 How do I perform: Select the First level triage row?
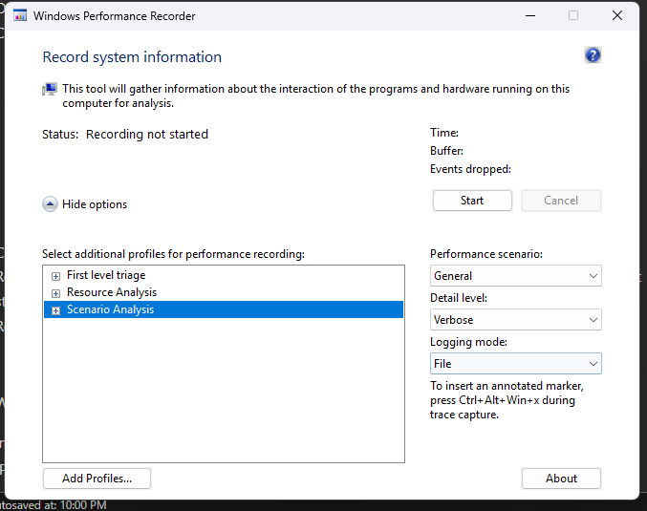tap(224, 275)
